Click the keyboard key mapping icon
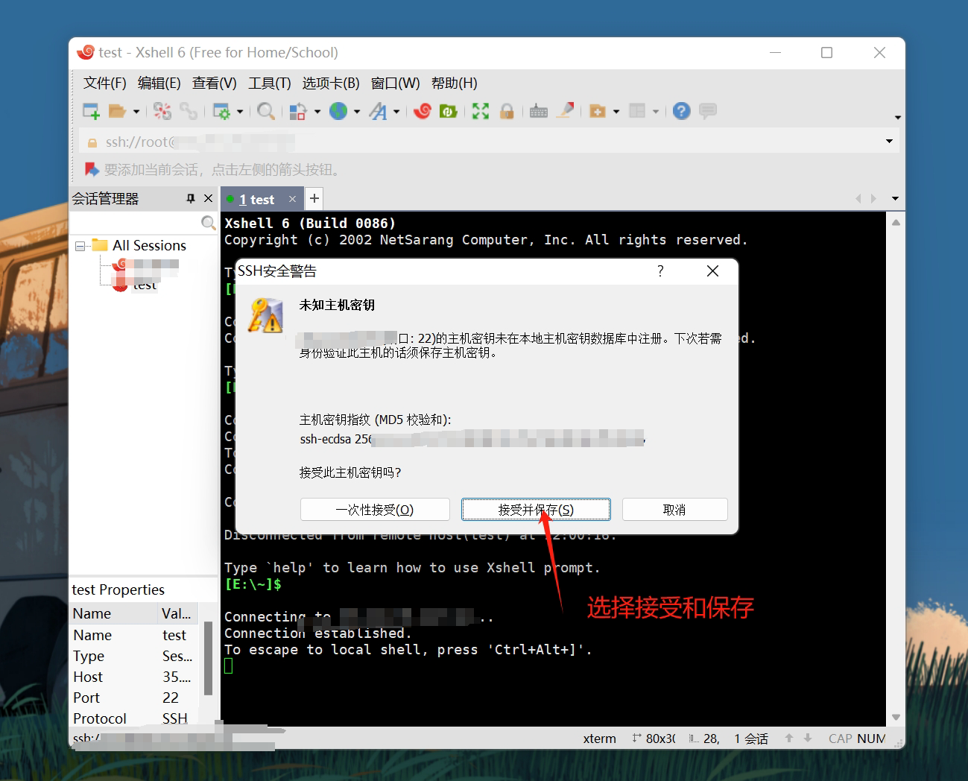This screenshot has height=781, width=968. click(539, 111)
